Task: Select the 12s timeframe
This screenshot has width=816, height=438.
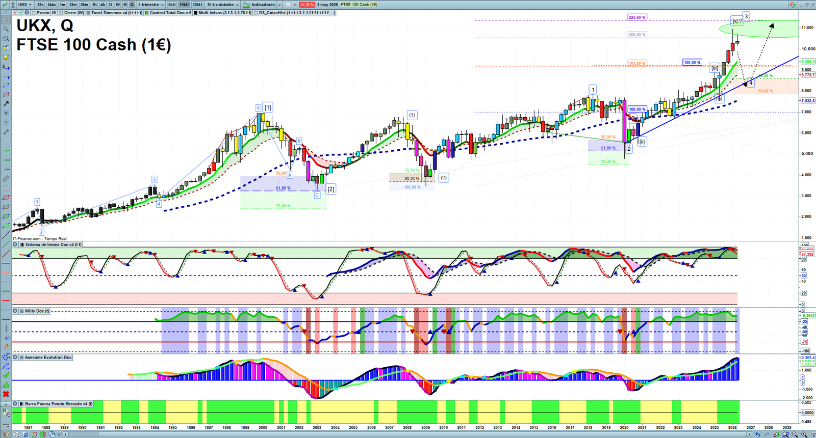Action: tap(40, 5)
